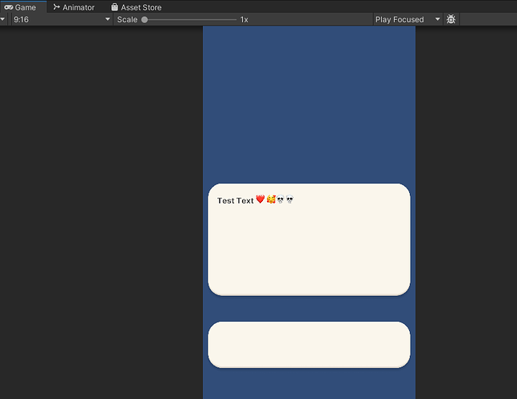Viewport: 517px width, 399px height.
Task: Click the 1x scale value label
Action: click(244, 20)
